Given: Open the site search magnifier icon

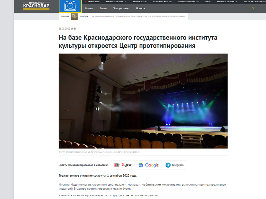Looking at the screenshot, I should coord(253,9).
